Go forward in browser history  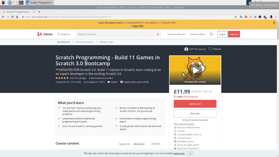tap(8, 17)
